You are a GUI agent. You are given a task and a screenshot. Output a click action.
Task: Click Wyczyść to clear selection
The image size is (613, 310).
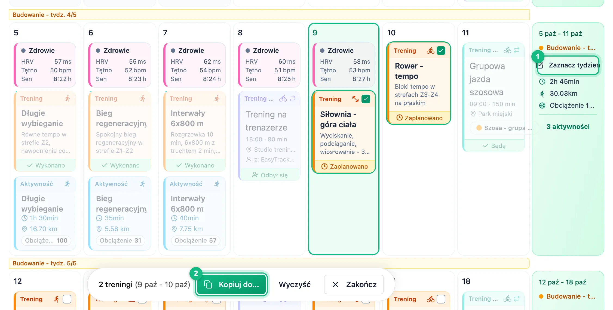tap(295, 284)
